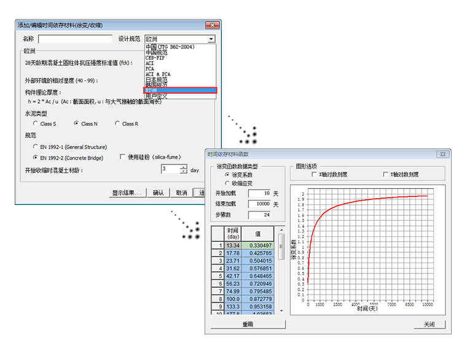The image size is (467, 354).
Task: Click table cell 0.425765
Action: click(x=257, y=253)
